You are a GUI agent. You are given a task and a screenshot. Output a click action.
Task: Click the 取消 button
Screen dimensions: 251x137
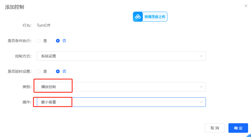point(215,128)
